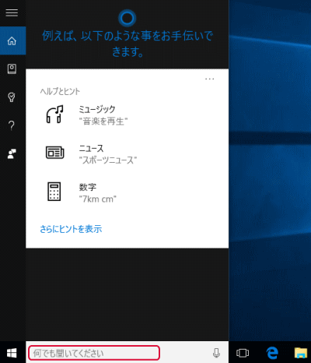This screenshot has height=363, width=311.
Task: Click the 何でも聞いてください search box
Action: (94, 353)
